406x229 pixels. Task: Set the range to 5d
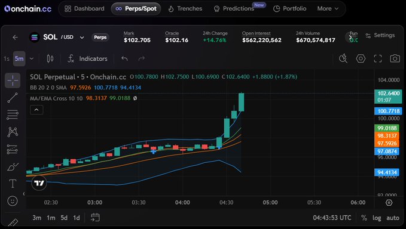tap(64, 218)
